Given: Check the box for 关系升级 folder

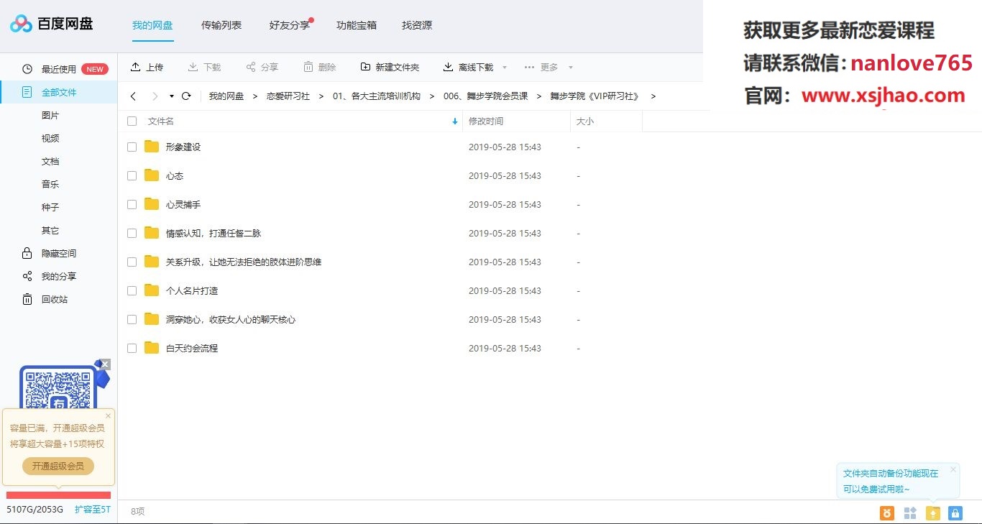Looking at the screenshot, I should click(x=132, y=262).
